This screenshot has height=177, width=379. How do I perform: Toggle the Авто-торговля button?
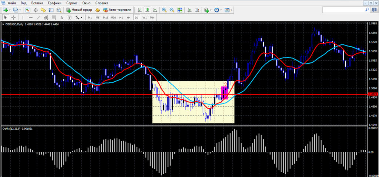pos(117,10)
